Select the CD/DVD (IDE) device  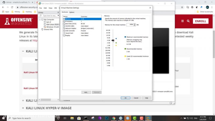coord(69,26)
